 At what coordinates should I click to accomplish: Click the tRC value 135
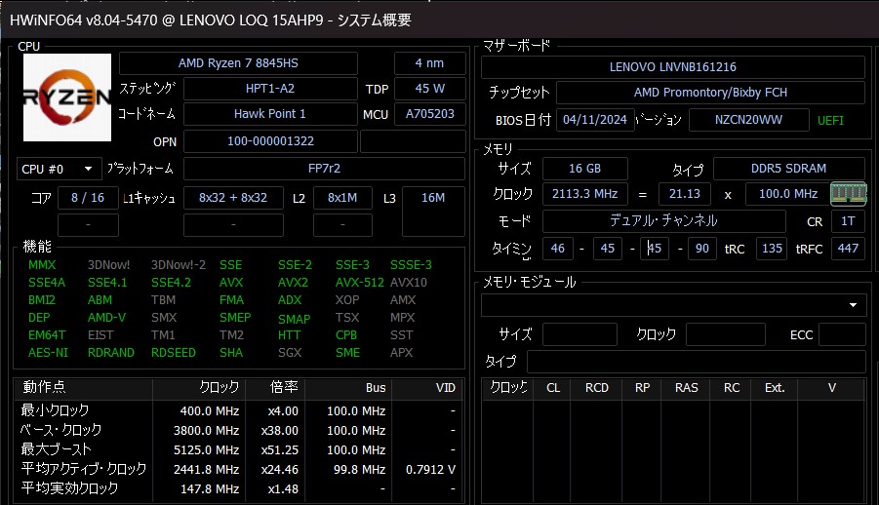(772, 249)
